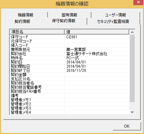Select the 管理者メモ2 row
Image resolution: width=144 pixels, height=134 pixels.
pos(69,104)
